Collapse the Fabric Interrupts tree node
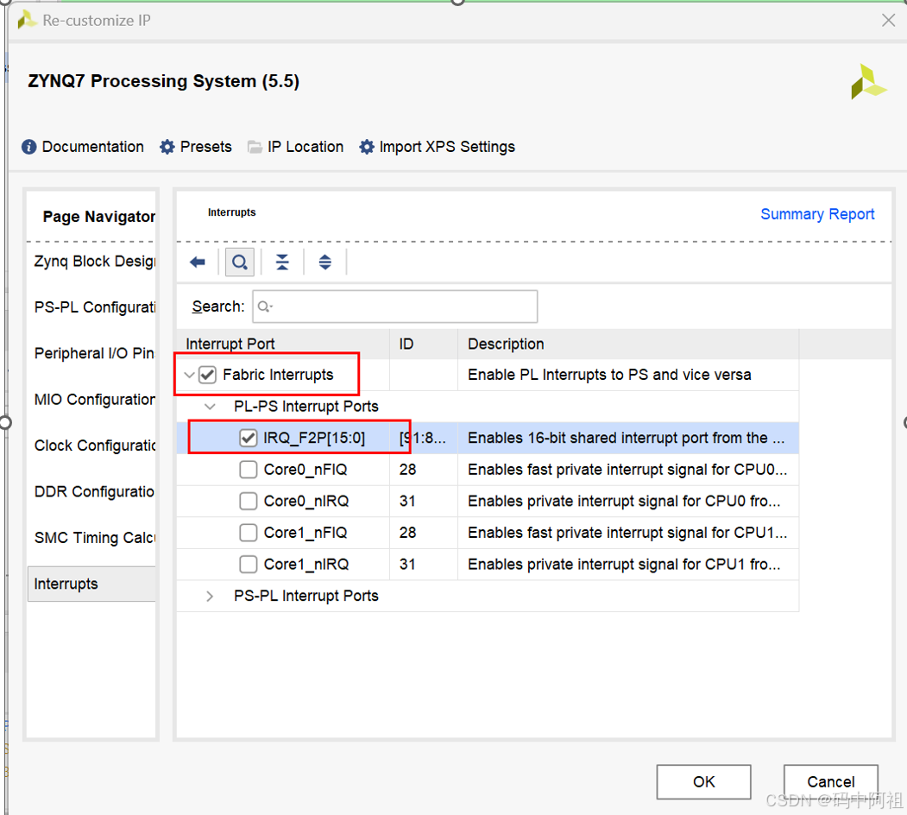 [189, 375]
